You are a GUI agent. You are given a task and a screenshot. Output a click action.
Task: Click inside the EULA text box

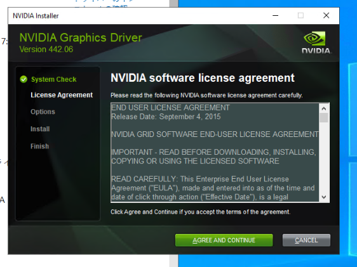click(x=215, y=152)
